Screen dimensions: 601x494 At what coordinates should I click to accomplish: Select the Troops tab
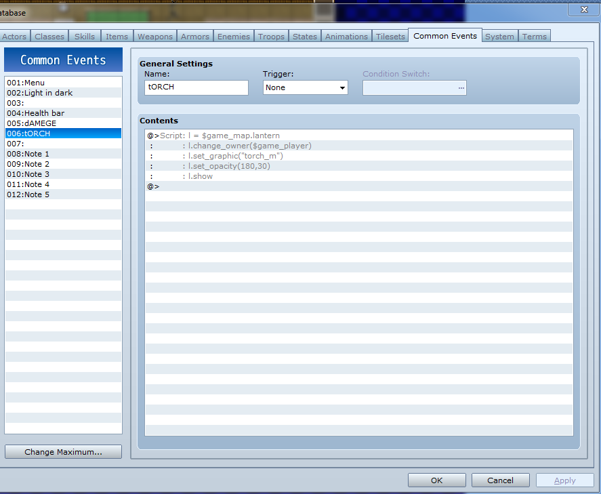point(272,37)
